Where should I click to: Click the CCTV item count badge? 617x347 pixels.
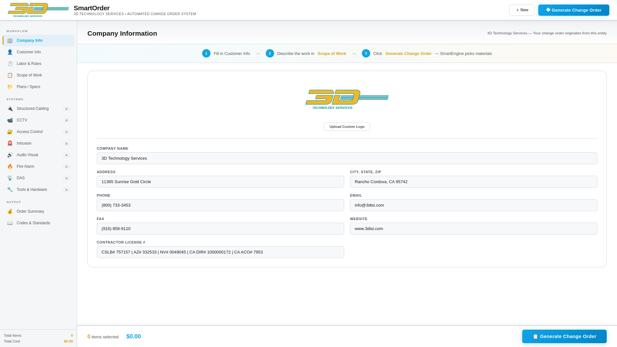pos(67,120)
